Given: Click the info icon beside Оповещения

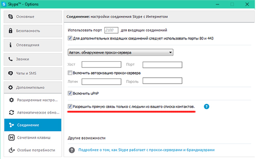Looking at the screenshot, I should coord(10,45).
